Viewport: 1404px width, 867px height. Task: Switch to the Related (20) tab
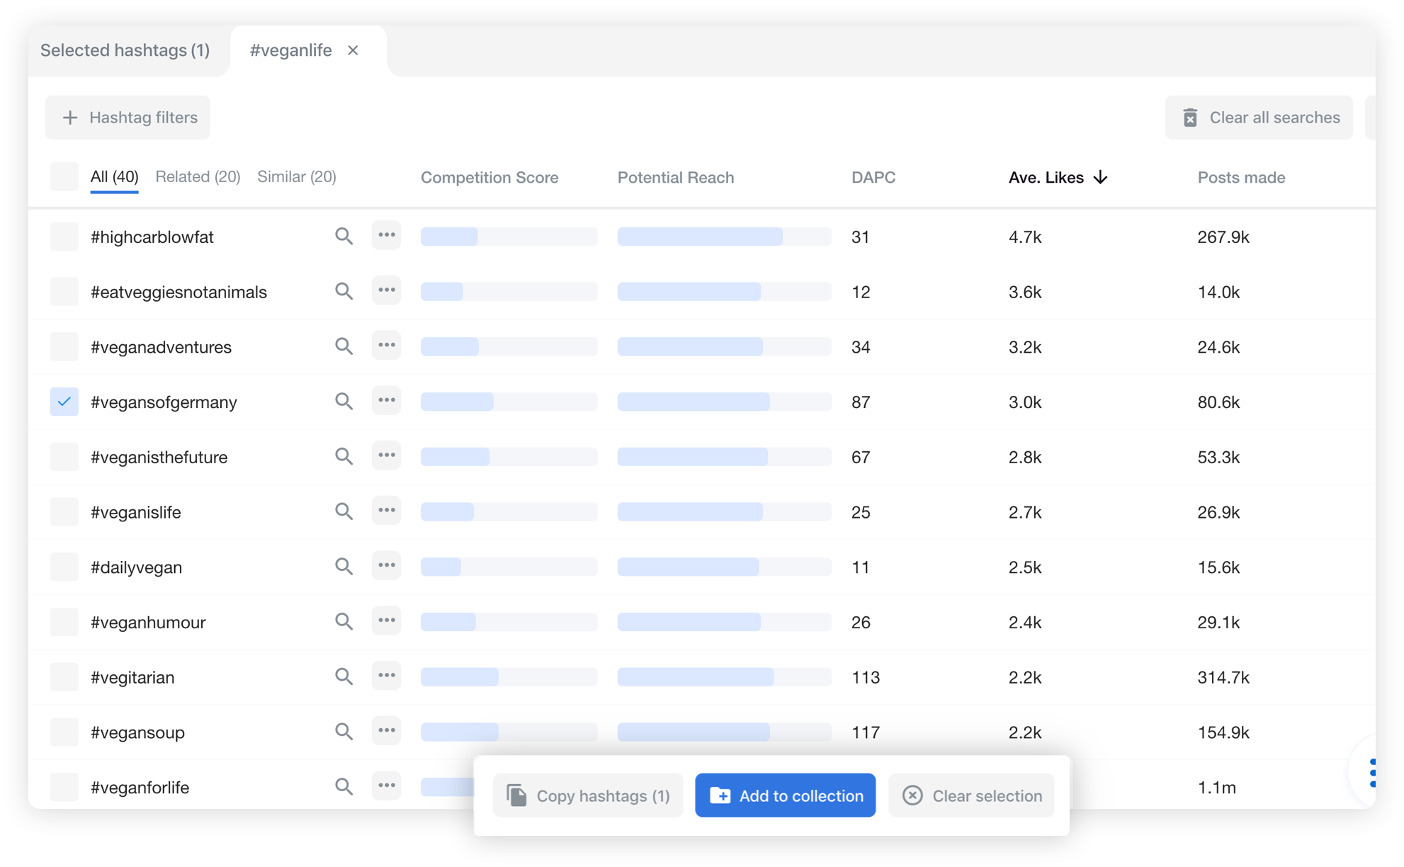point(198,176)
